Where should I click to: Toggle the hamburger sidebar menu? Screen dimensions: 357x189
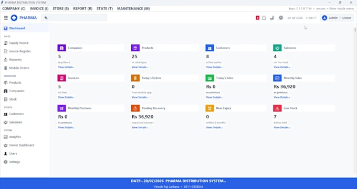pos(6,18)
